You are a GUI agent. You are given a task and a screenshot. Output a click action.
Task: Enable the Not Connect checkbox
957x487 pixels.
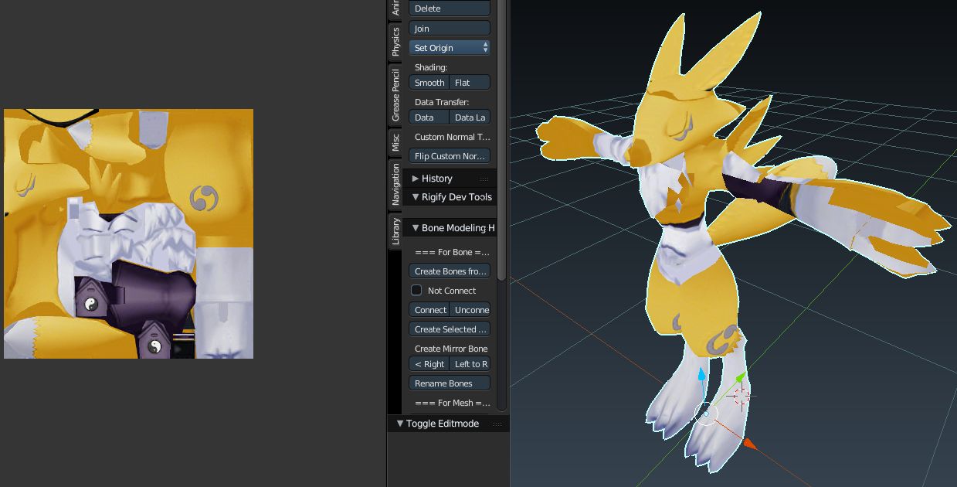(416, 291)
